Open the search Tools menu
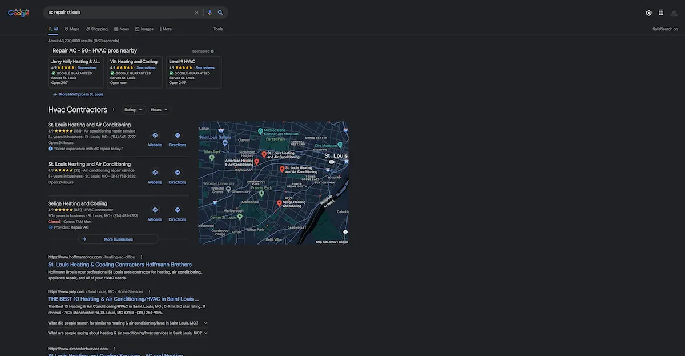Screen dimensions: 685x356 click(218, 29)
